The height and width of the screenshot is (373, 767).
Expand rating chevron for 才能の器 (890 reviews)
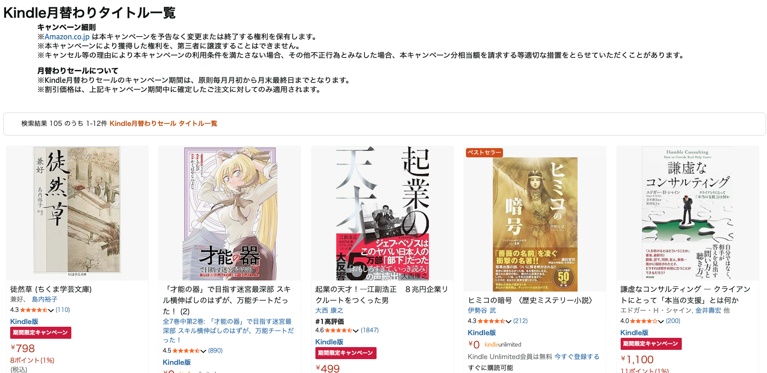[203, 351]
